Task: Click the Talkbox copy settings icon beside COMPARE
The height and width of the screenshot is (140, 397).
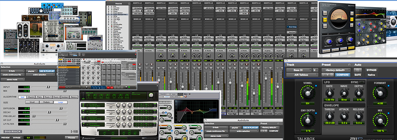Action: 332,75
